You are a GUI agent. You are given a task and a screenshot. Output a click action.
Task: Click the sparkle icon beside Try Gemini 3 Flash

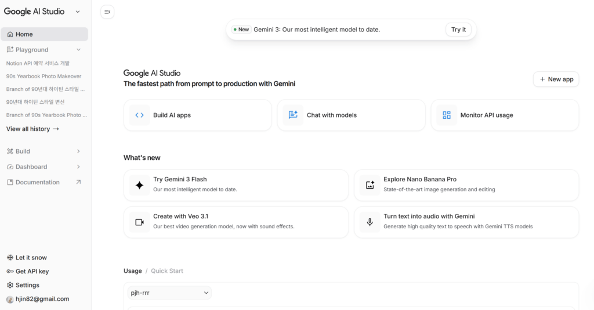pos(139,185)
